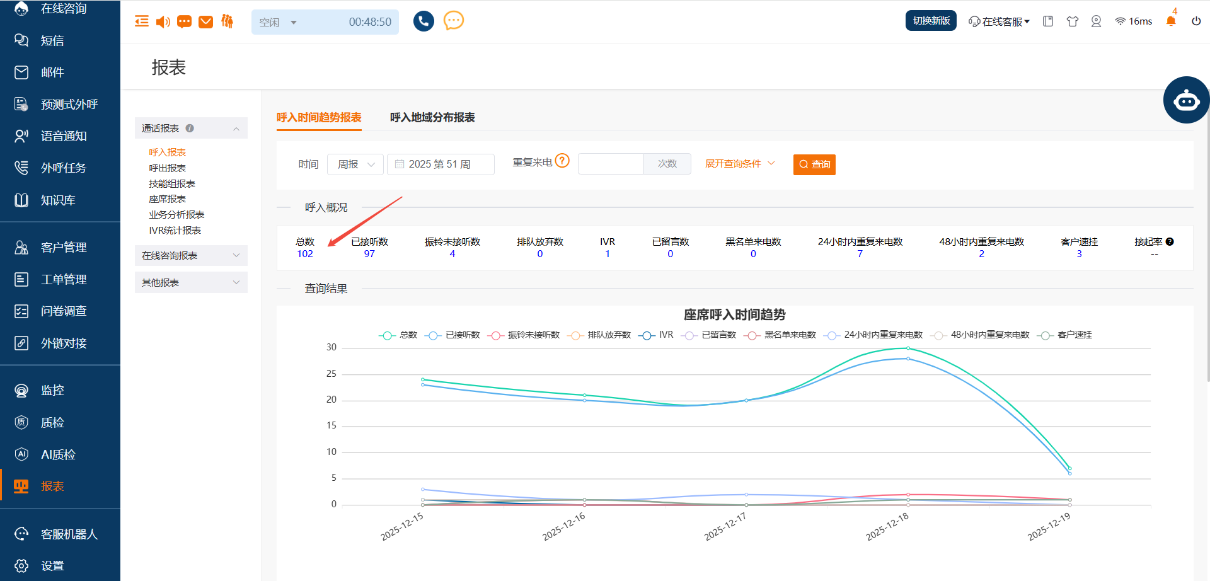
Task: Click the blue phone dial icon
Action: coord(423,21)
